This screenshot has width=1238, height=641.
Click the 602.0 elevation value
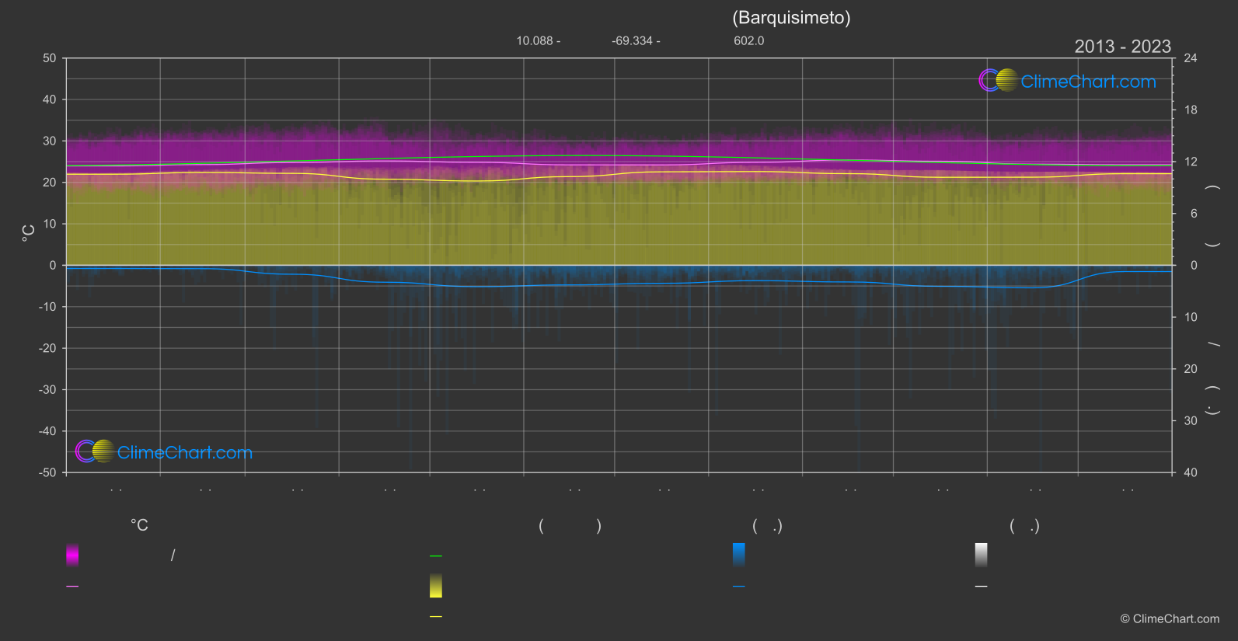click(749, 41)
